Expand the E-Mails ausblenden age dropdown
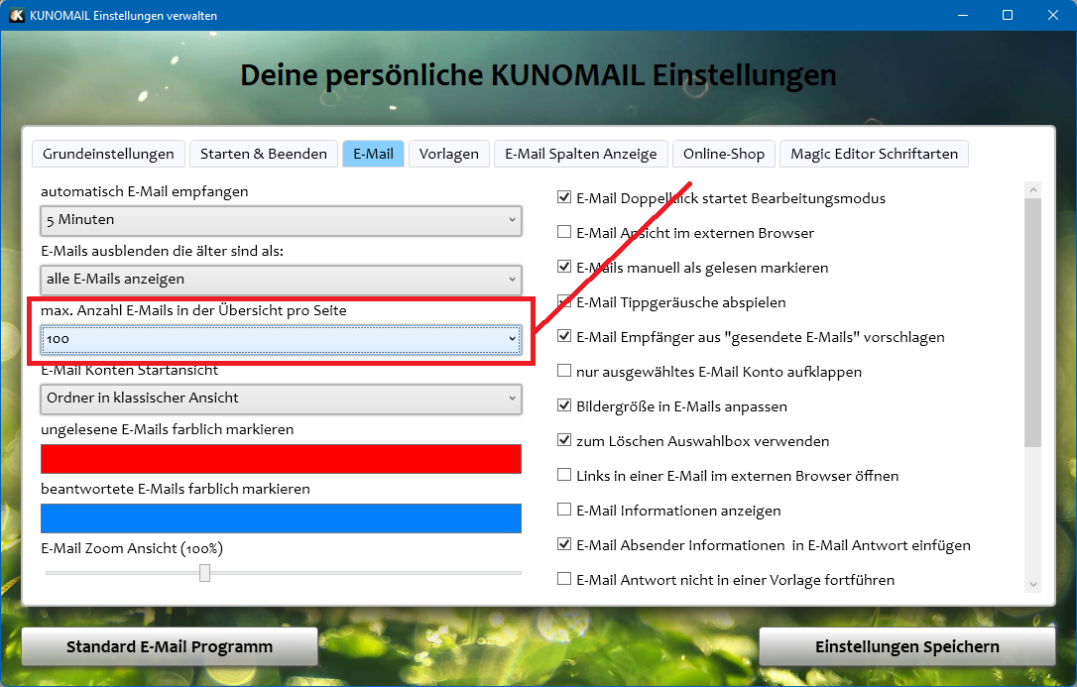This screenshot has height=687, width=1077. (x=281, y=280)
